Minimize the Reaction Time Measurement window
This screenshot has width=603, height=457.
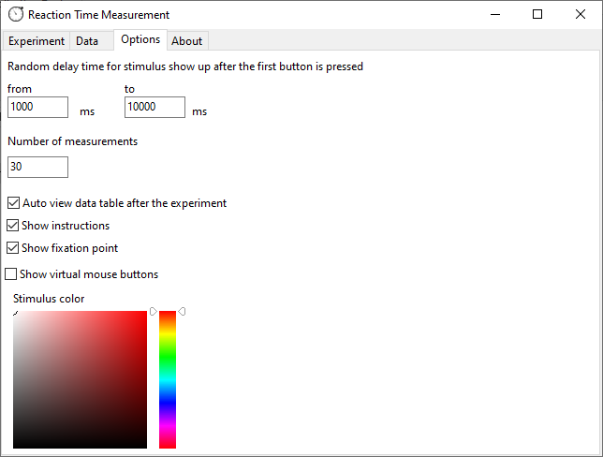pyautogui.click(x=495, y=15)
